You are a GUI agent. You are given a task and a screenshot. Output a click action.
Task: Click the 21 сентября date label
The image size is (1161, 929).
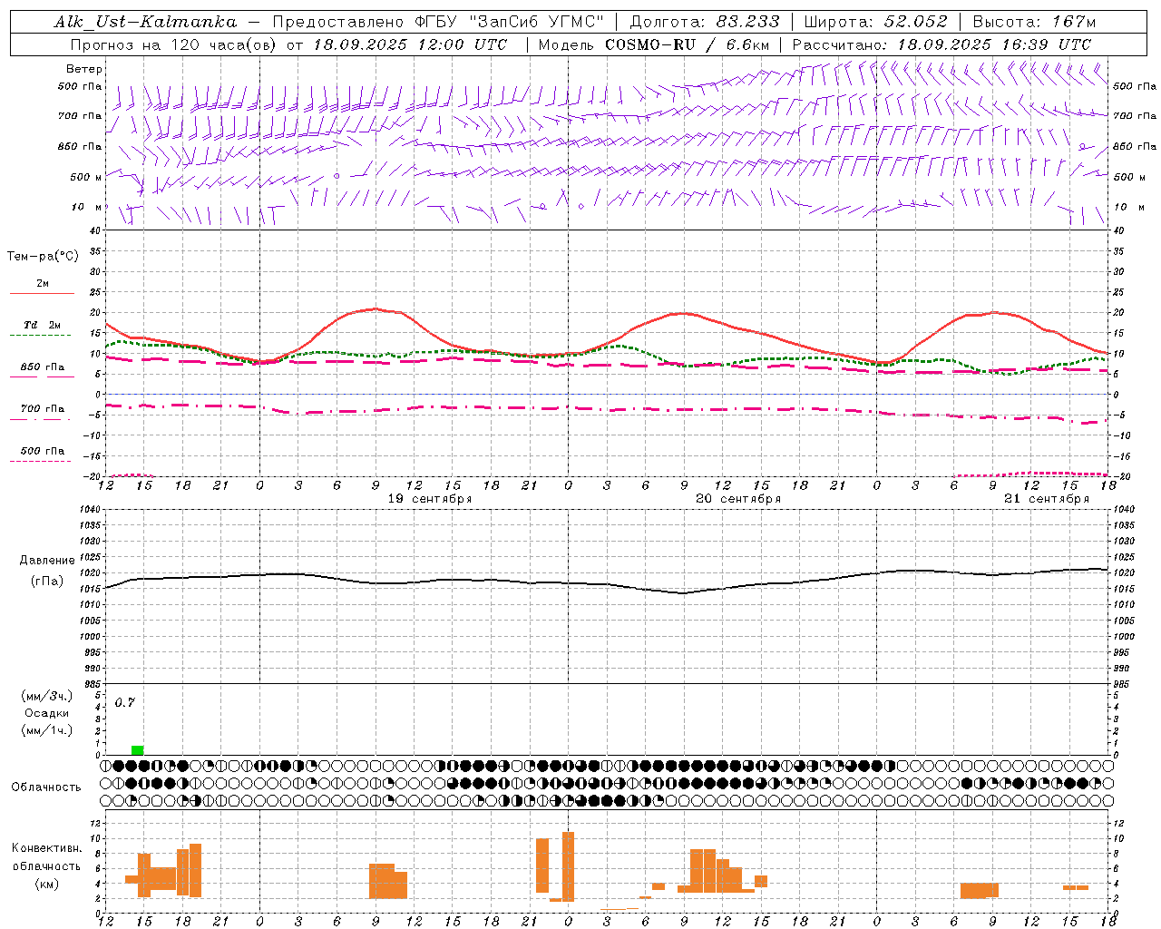(x=1047, y=499)
